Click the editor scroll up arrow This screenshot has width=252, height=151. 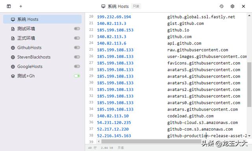[x=249, y=16]
